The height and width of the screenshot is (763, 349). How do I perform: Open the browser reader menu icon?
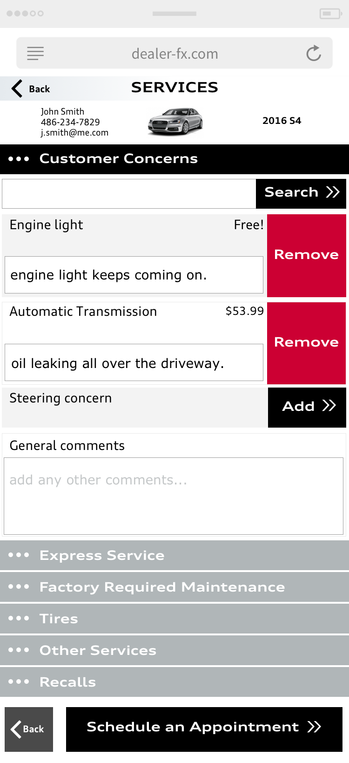tap(35, 53)
